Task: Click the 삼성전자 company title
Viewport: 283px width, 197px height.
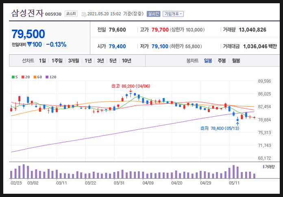Action: tap(27, 13)
